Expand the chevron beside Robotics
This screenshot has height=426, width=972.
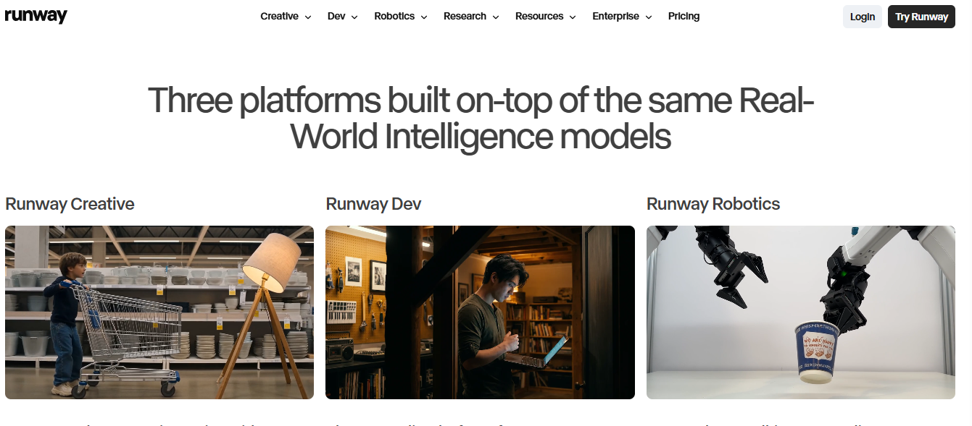tap(424, 17)
